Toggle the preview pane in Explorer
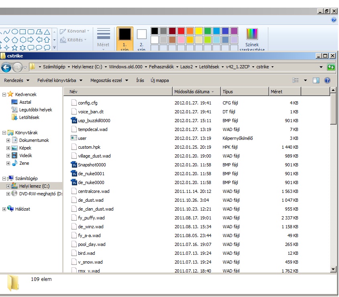Screen dimensions: 339x297 [316, 80]
